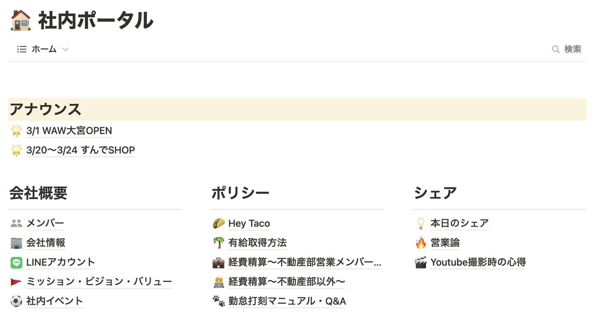Open 経費精算〜不動産部以外〜 policy page

click(286, 282)
